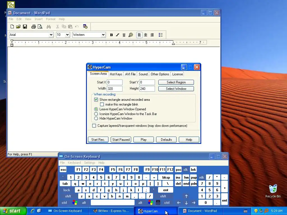This screenshot has height=215, width=287.
Task: Click up arrow key on on-screen keyboard
Action: tap(186, 196)
